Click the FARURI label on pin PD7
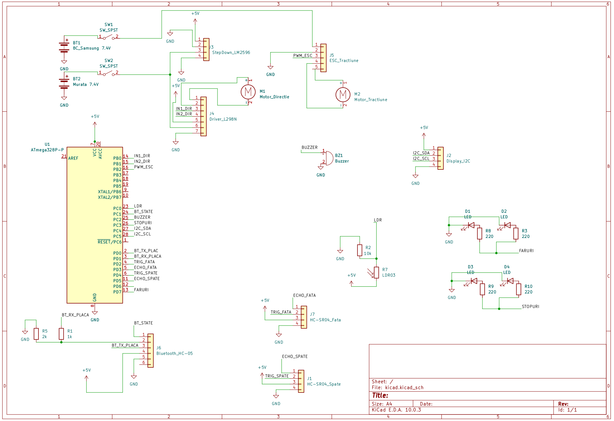This screenshot has height=421, width=614. [x=141, y=290]
